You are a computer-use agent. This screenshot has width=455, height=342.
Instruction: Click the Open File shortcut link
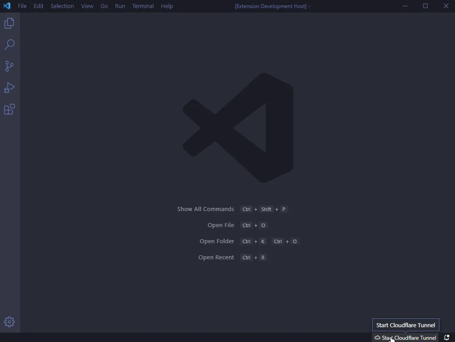coord(220,225)
